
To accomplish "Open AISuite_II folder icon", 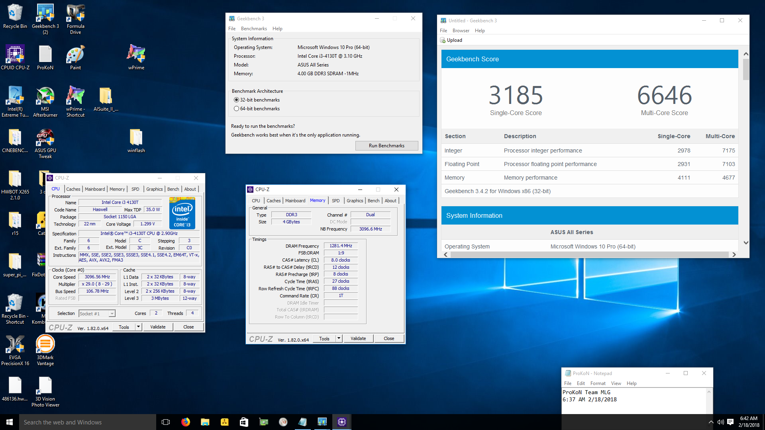I will [106, 99].
